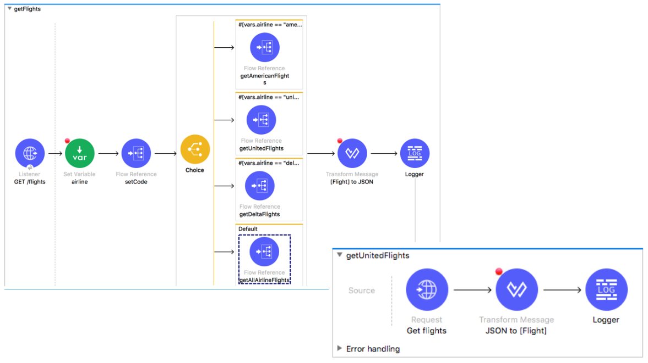Select getUnitedFlights Flow Reference icon in Choice
This screenshot has height=363, width=648.
click(261, 120)
